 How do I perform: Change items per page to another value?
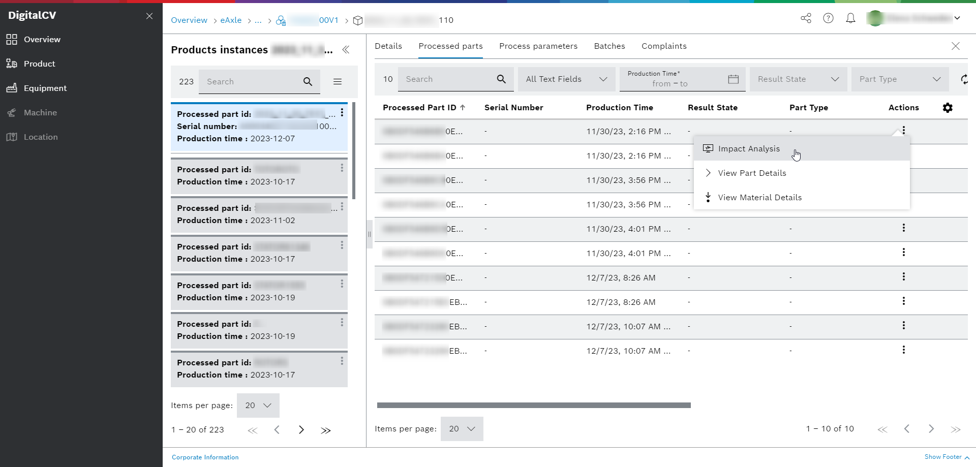tap(461, 428)
